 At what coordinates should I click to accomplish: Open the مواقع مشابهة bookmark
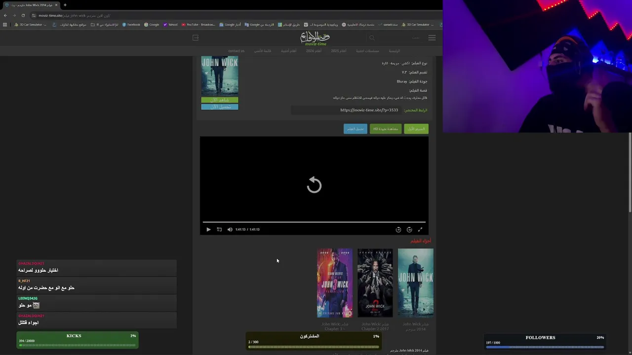click(x=70, y=25)
